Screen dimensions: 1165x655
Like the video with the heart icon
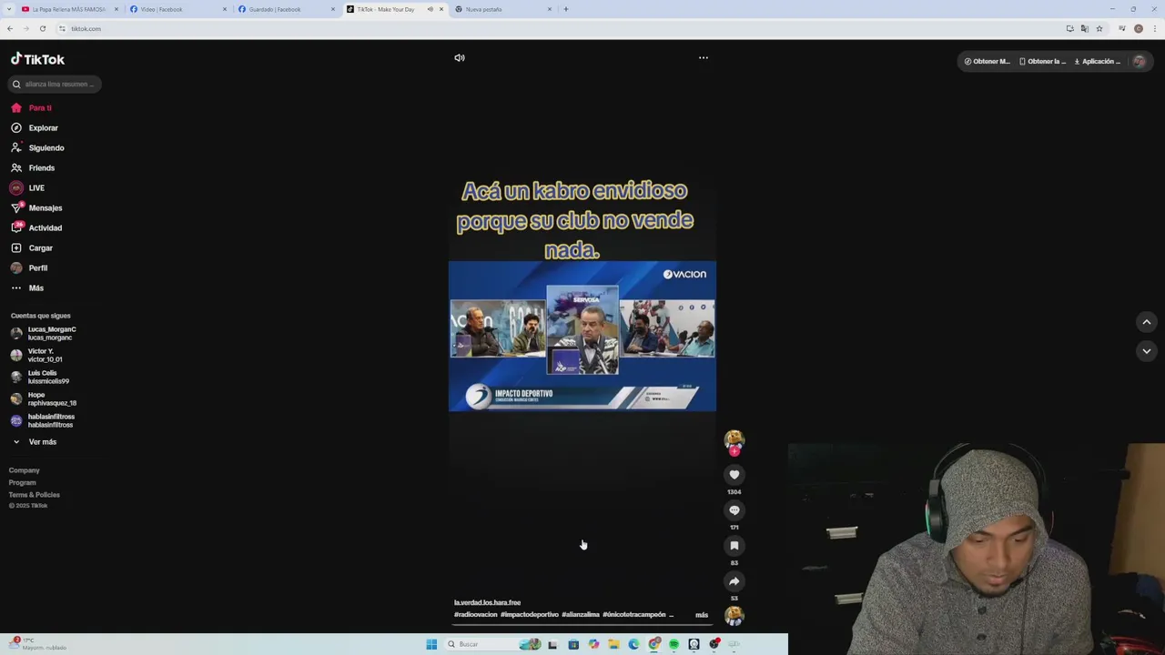coord(734,475)
